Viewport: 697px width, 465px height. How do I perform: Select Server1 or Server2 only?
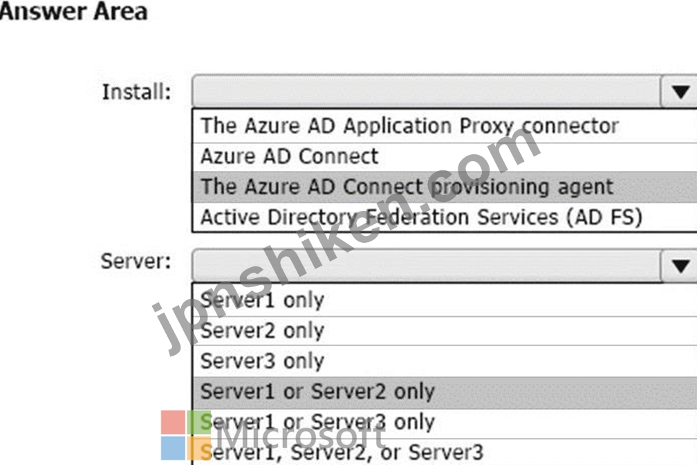[445, 392]
